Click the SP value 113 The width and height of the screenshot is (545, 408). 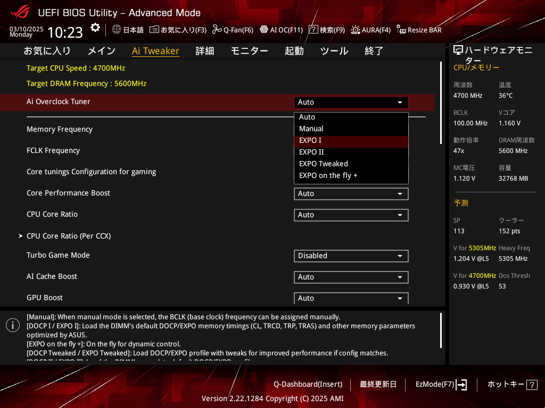click(x=459, y=231)
